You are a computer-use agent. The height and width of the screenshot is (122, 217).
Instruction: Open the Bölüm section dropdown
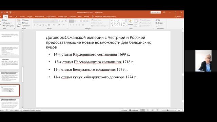coord(26,26)
